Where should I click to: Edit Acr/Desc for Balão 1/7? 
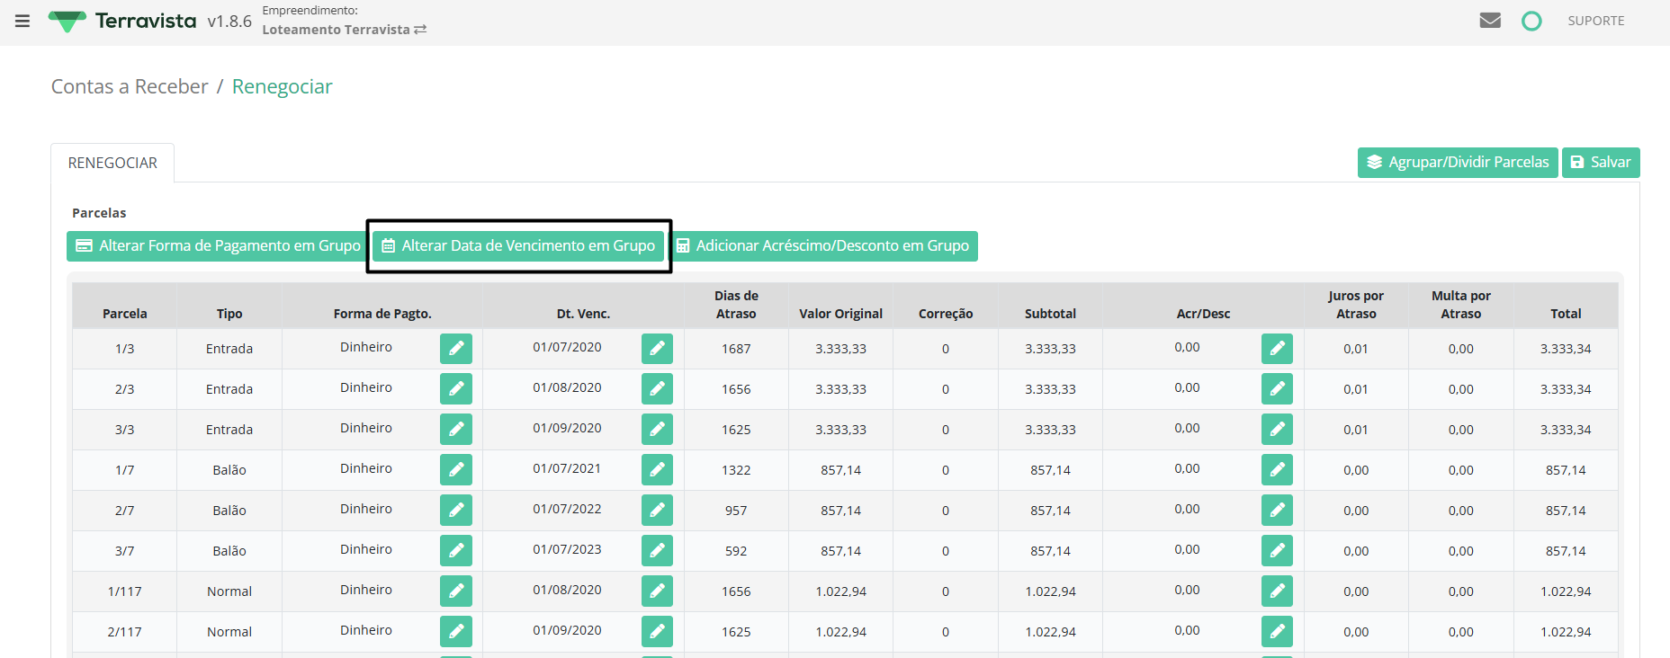coord(1277,470)
